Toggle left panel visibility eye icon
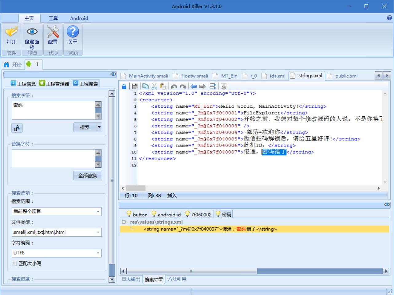The height and width of the screenshot is (295, 394). [113, 74]
